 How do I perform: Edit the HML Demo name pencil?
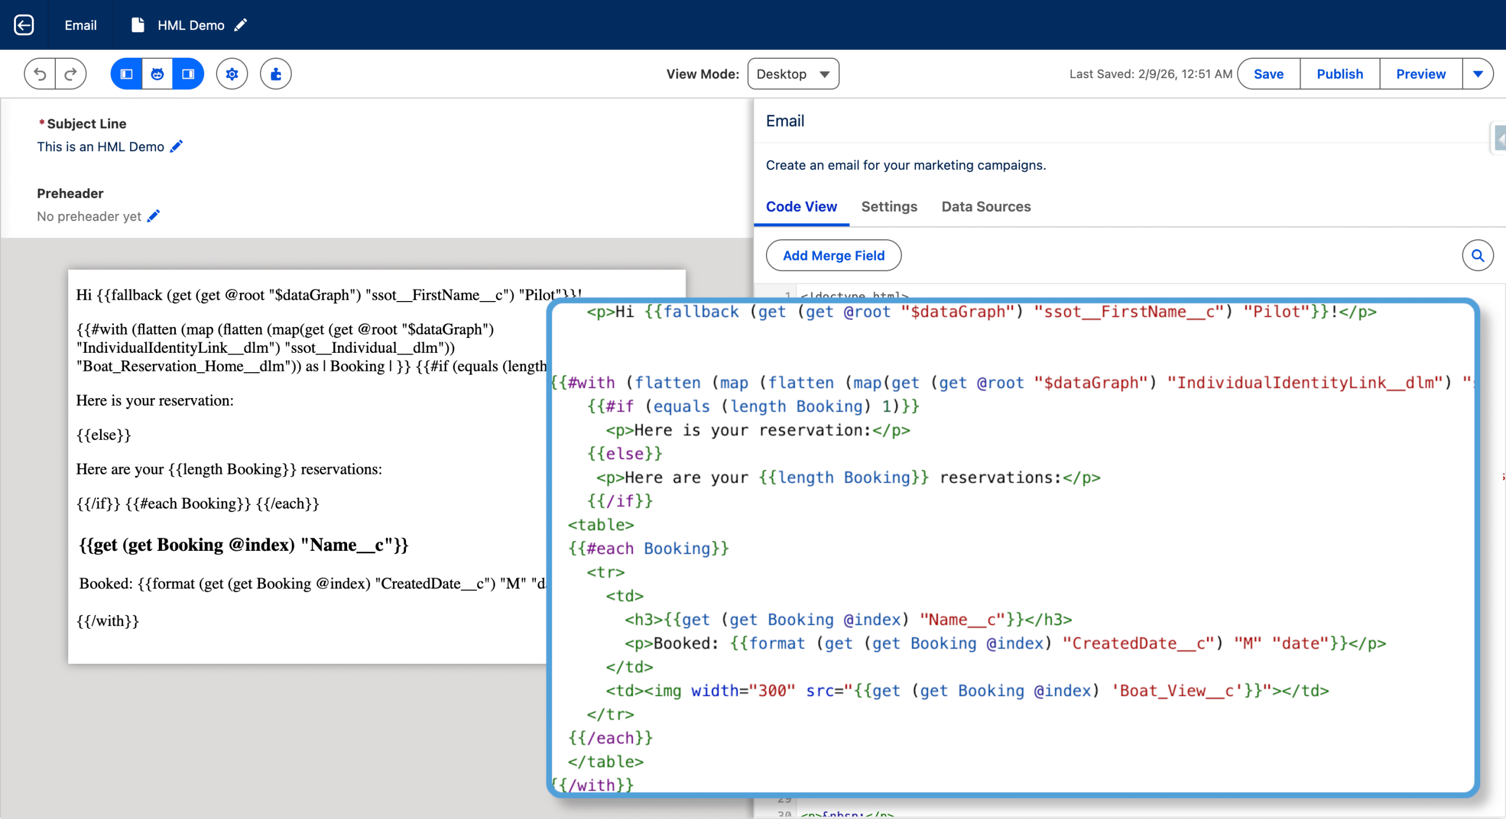240,25
